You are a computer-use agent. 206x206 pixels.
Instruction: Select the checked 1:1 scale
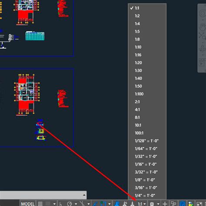tap(147, 8)
